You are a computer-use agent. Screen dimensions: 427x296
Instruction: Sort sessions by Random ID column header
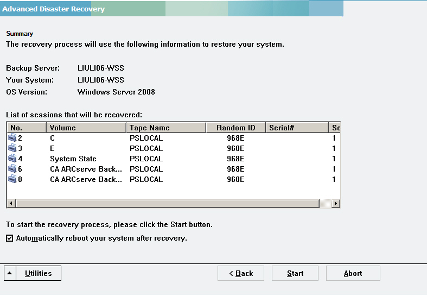point(236,128)
